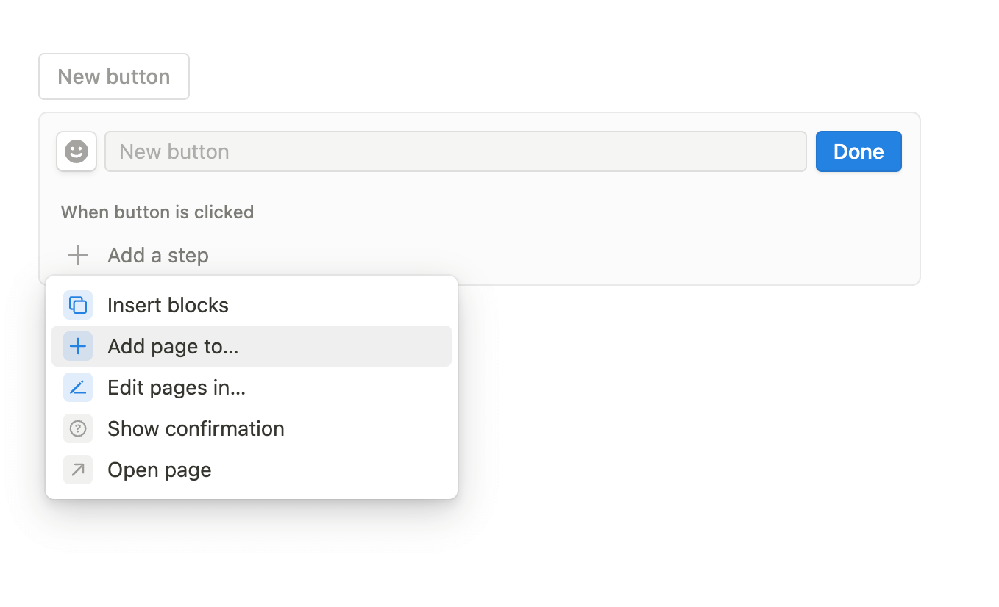This screenshot has height=607, width=999.
Task: Choose the Insert blocks menu option
Action: [168, 305]
